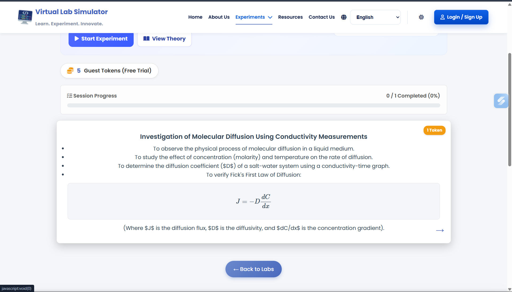
Task: Open the Resources menu item
Action: [x=290, y=17]
